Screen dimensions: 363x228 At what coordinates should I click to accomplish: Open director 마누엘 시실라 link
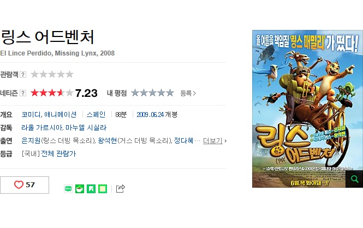point(86,127)
